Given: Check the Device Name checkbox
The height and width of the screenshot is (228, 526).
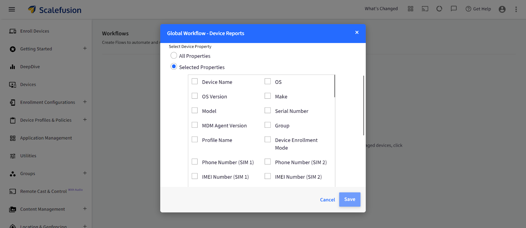Looking at the screenshot, I should tap(195, 81).
